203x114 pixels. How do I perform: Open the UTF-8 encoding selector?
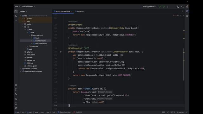click(173, 112)
